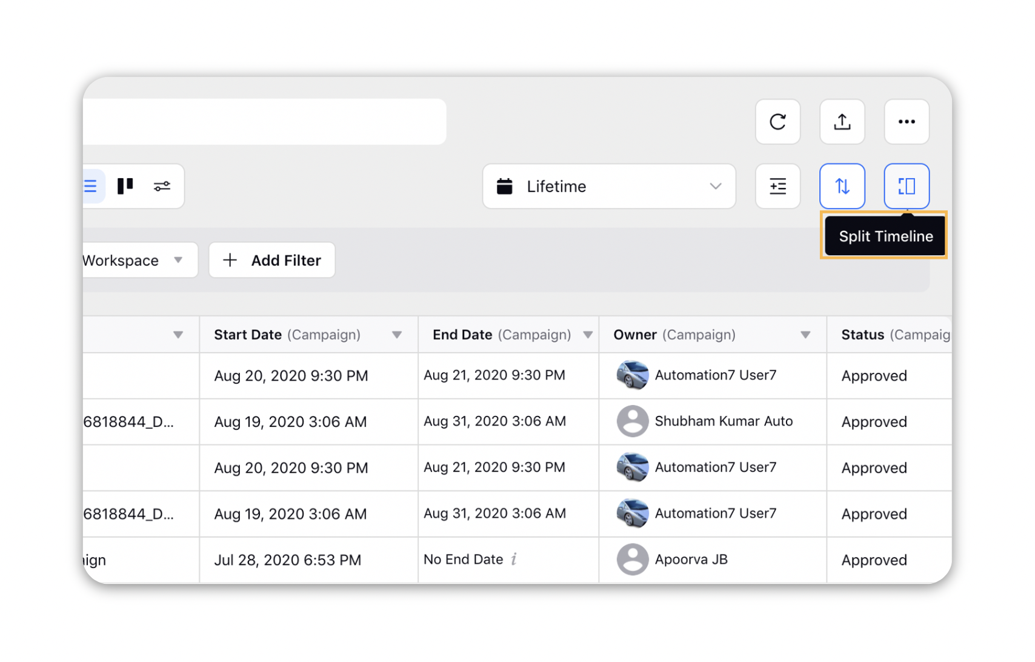Viewport: 1035px width, 662px height.
Task: Click Shubham Kumar Auto's avatar icon
Action: click(633, 421)
